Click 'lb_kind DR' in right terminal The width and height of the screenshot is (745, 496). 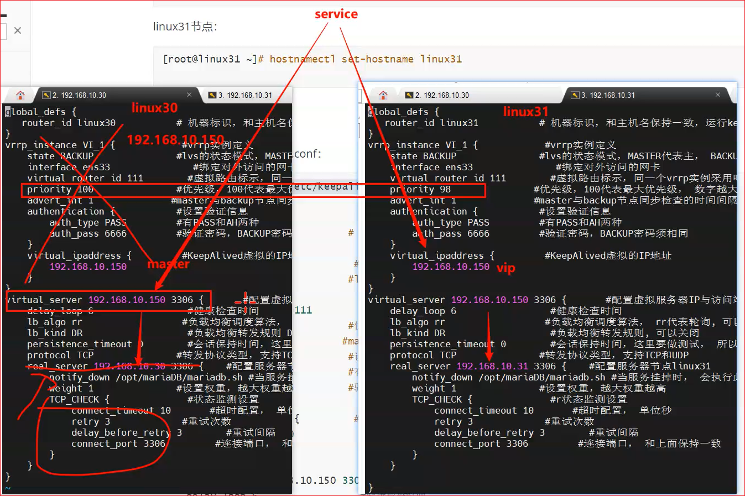pyautogui.click(x=418, y=333)
